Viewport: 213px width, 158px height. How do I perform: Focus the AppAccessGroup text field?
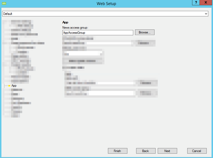pyautogui.click(x=98, y=32)
